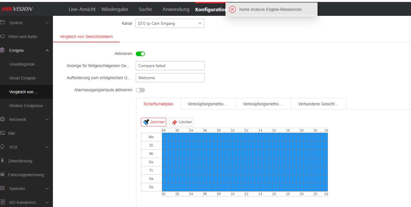411x207 pixels.
Task: Open the Kanal dropdown list
Action: tap(170, 24)
